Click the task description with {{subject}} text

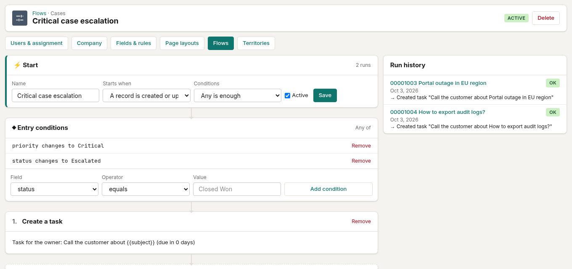click(x=103, y=243)
